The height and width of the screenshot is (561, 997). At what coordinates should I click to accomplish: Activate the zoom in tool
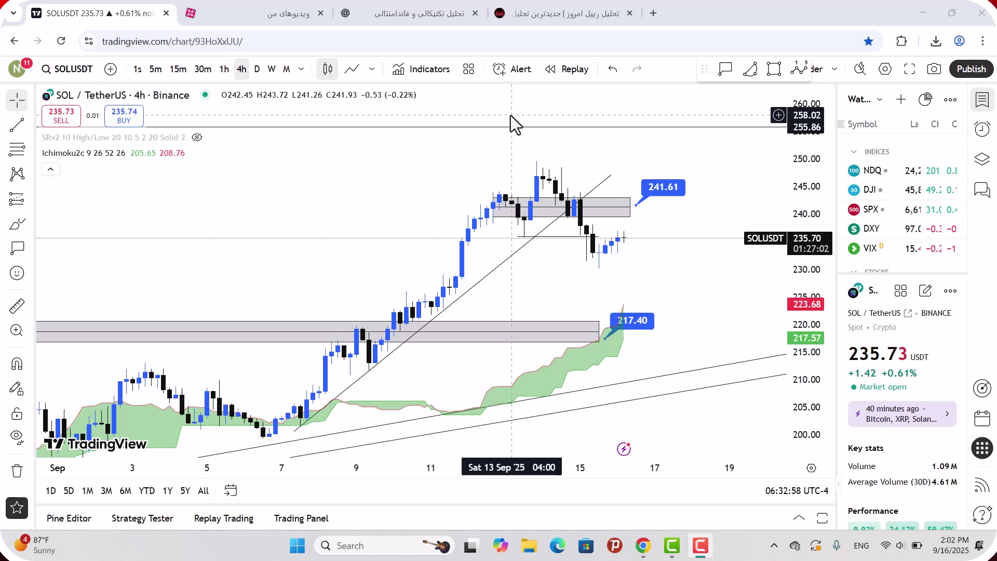[17, 330]
